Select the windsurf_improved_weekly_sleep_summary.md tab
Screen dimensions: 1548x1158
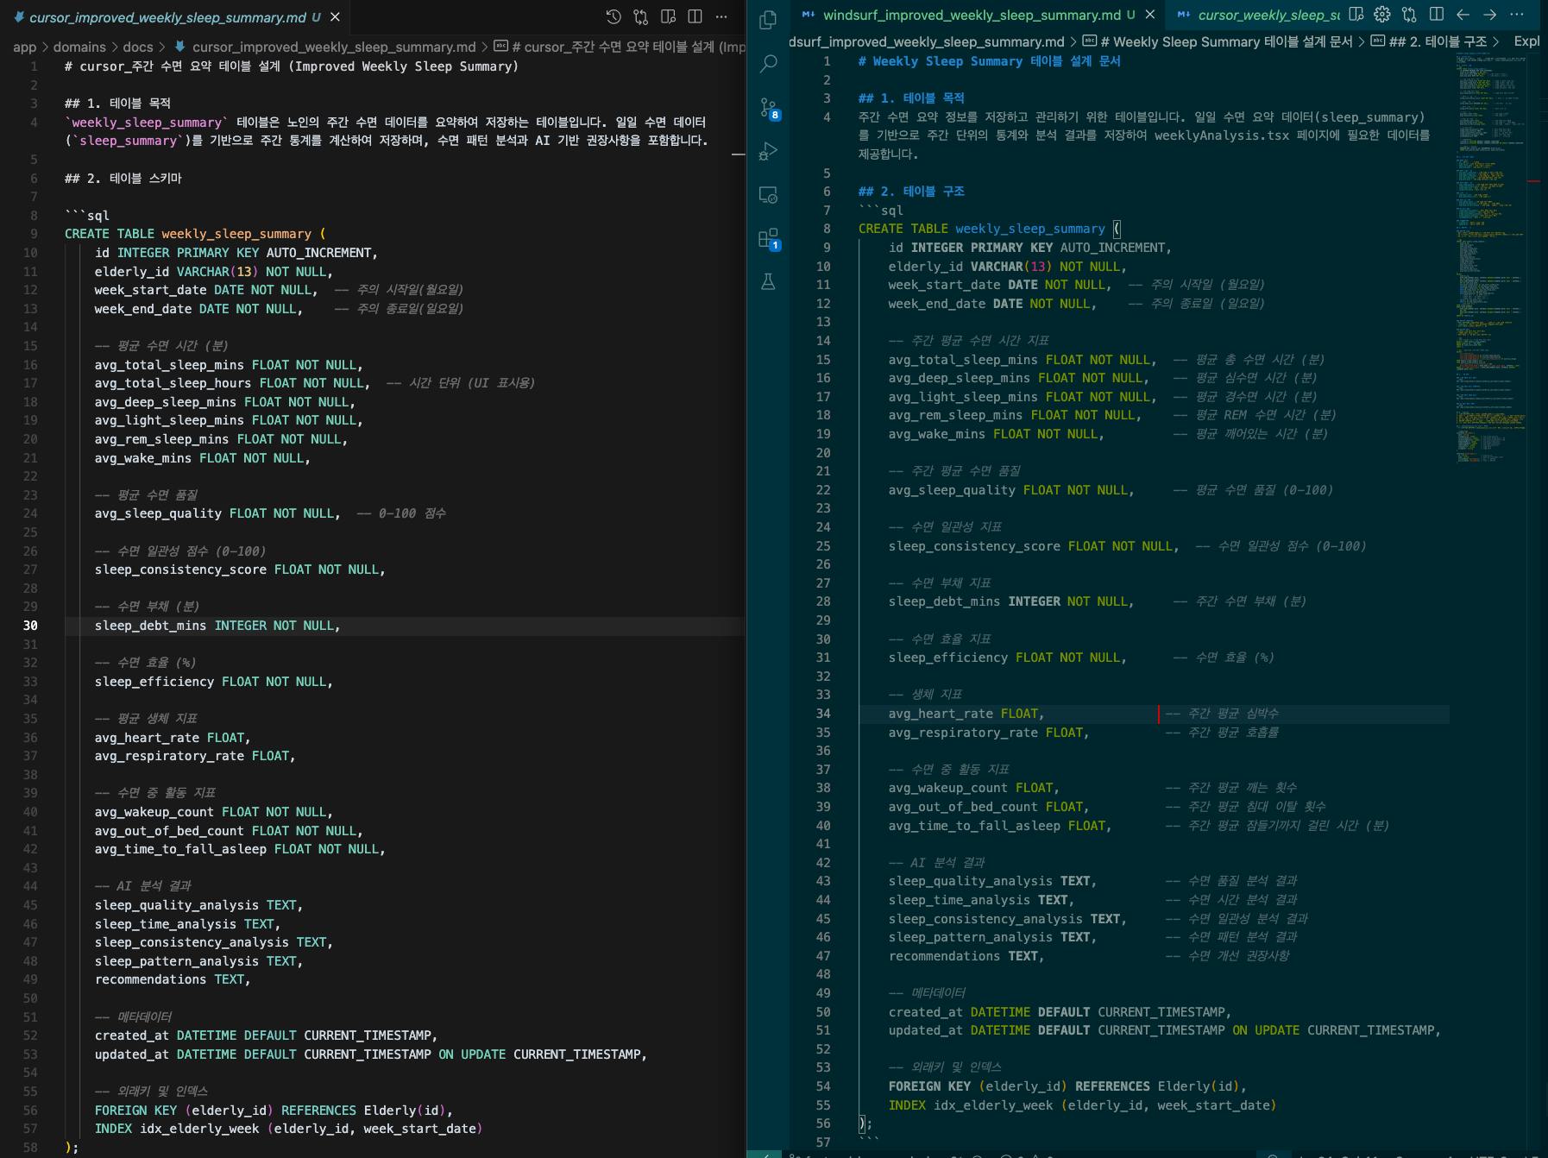pyautogui.click(x=972, y=15)
